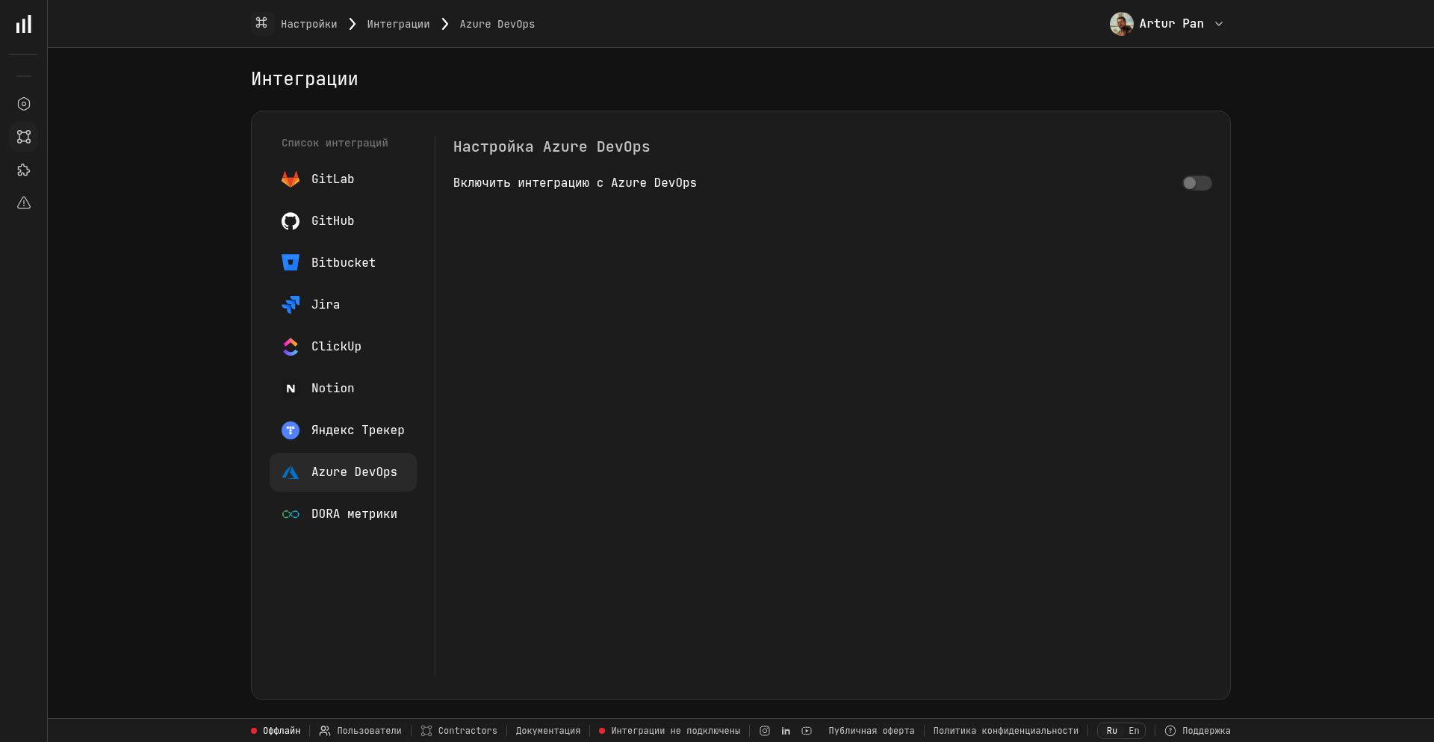
Task: Click the Яндекс Трекер round logo
Action: (291, 430)
